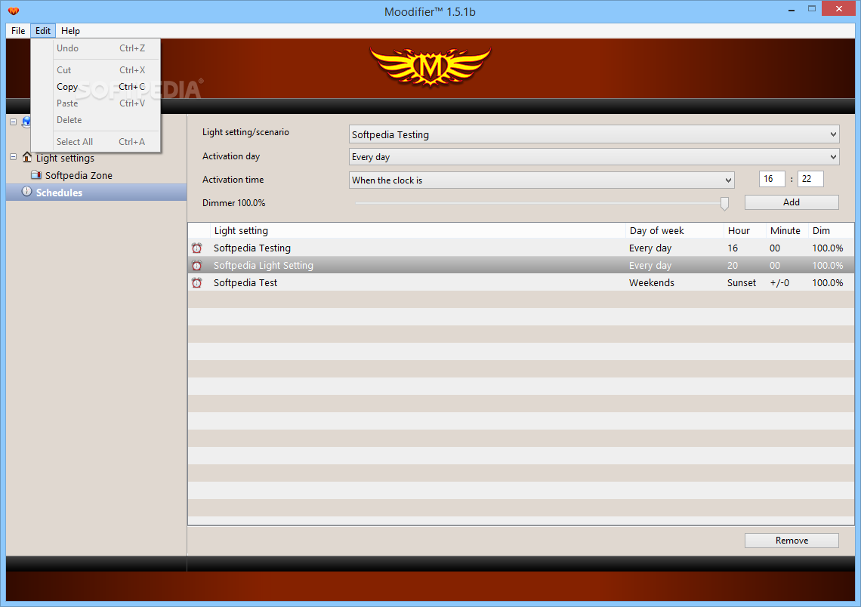The width and height of the screenshot is (861, 607).
Task: Click the +/-0 minute cell
Action: click(x=779, y=282)
